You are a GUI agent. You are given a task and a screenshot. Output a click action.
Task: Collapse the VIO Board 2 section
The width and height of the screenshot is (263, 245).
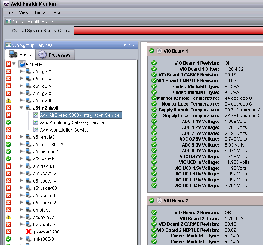(x=159, y=200)
